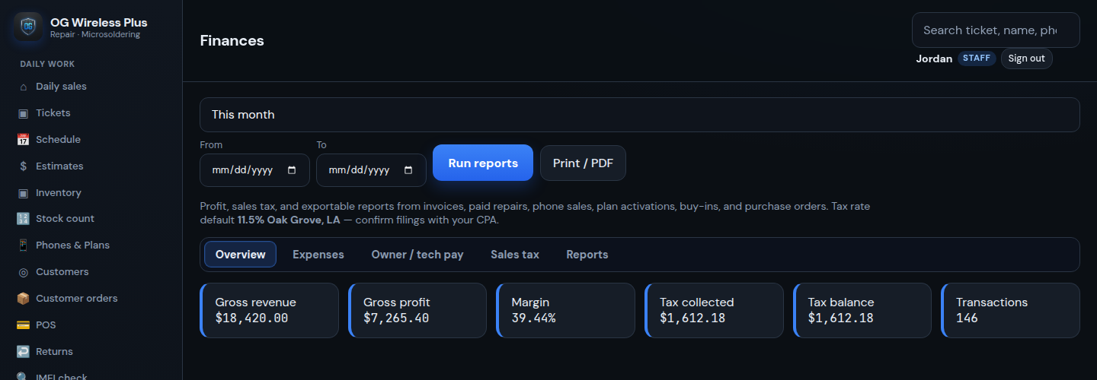Click the OG Wireless Plus shield logo
The width and height of the screenshot is (1097, 380).
tap(28, 27)
